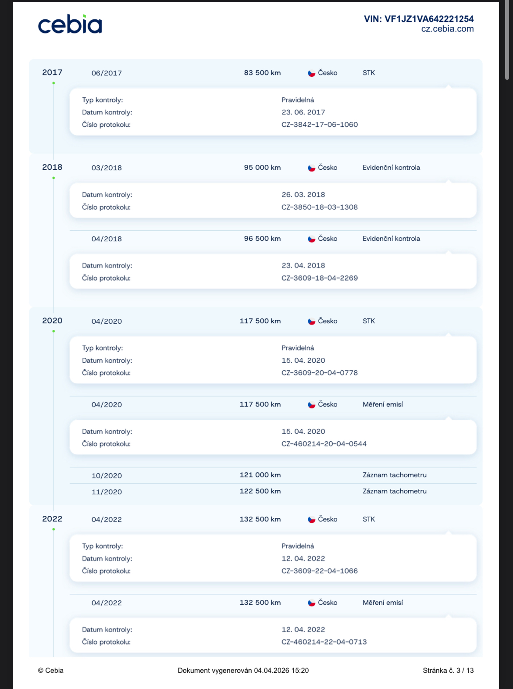Click the Czech flag in the 06/2017 row
Screen dimensions: 513x689
(x=312, y=73)
